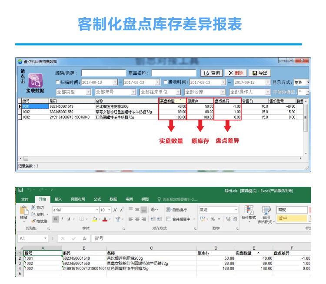Click the align text right icon
Image resolution: width=326 pixels, height=284 pixels.
click(x=144, y=219)
